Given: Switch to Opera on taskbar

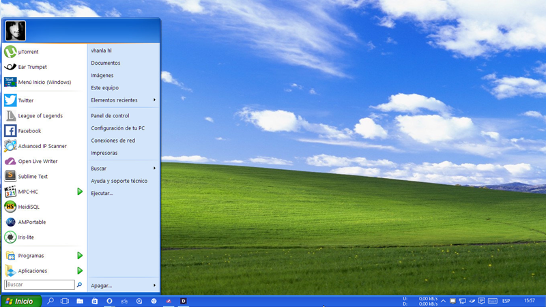Looking at the screenshot, I should [109, 301].
